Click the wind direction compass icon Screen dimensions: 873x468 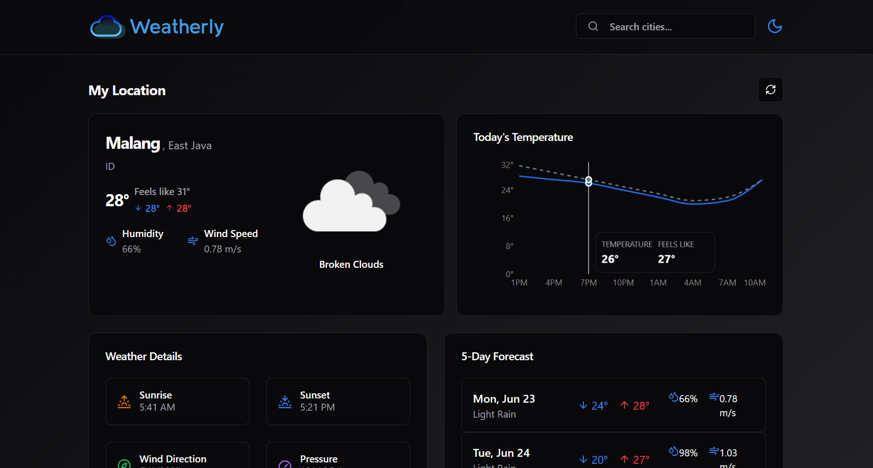pyautogui.click(x=123, y=464)
